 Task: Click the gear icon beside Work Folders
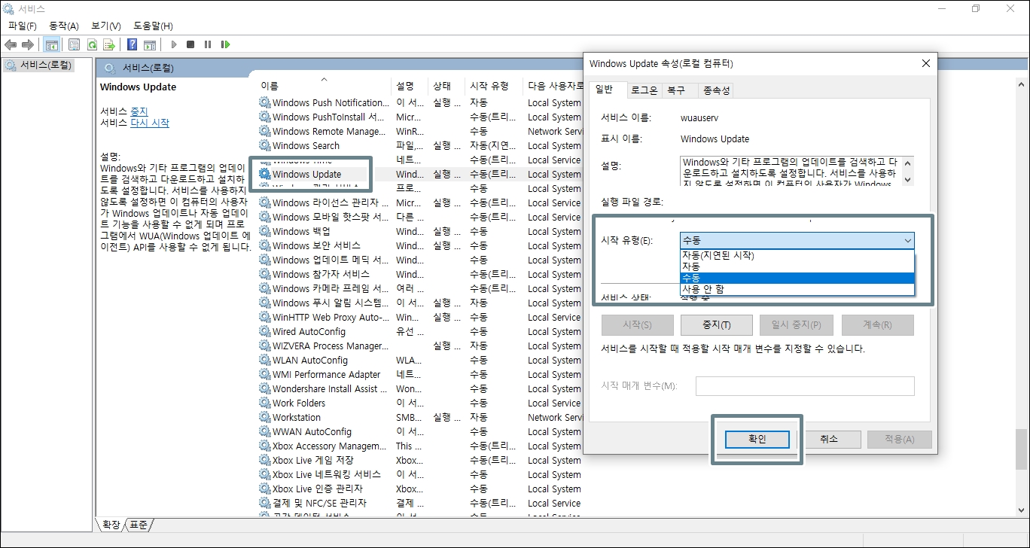[264, 403]
